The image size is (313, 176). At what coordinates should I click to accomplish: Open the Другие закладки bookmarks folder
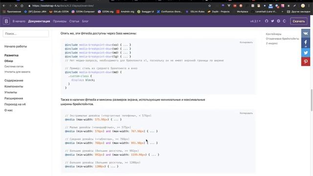(299, 12)
